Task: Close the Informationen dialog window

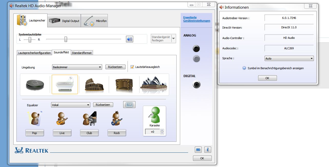Action: 310,6
